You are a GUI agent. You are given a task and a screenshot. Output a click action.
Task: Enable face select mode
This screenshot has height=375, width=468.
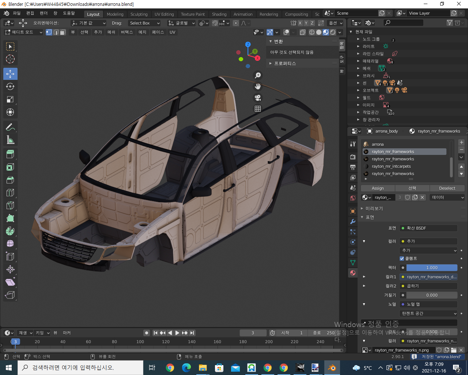[x=63, y=32]
